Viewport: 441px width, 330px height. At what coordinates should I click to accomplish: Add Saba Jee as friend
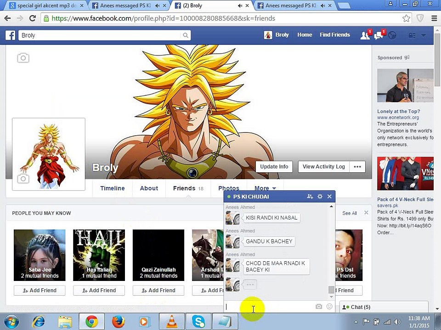point(40,291)
